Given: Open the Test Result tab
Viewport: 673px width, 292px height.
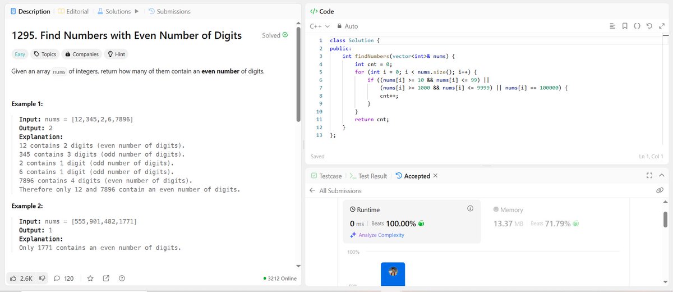Looking at the screenshot, I should point(368,176).
